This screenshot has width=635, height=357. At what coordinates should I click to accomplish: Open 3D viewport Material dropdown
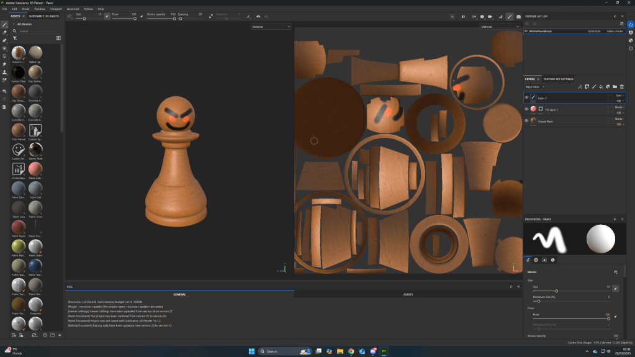(x=271, y=27)
